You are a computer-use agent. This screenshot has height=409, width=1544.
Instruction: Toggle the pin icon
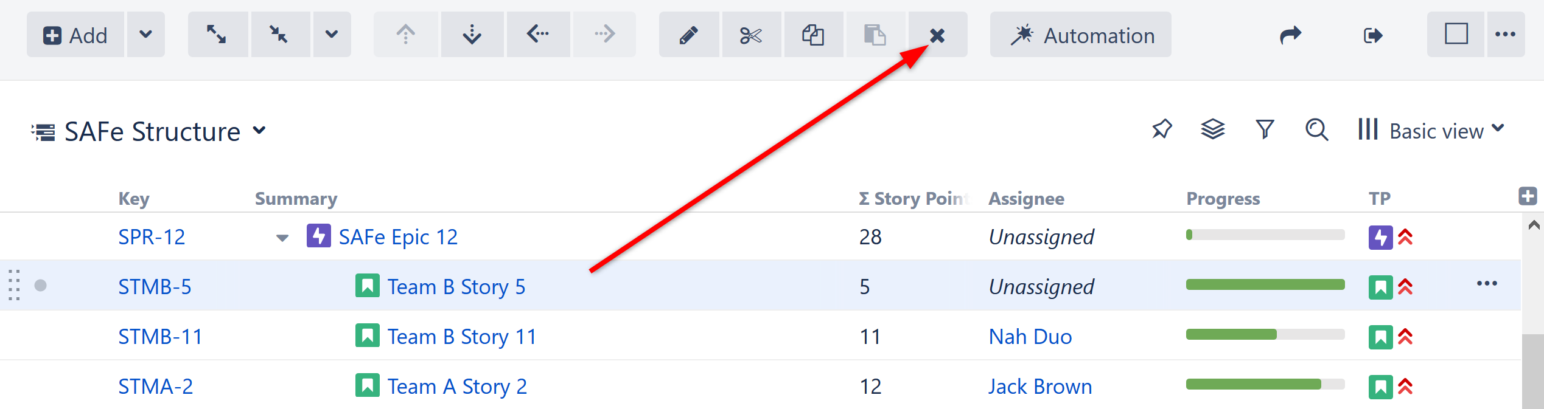(1162, 129)
